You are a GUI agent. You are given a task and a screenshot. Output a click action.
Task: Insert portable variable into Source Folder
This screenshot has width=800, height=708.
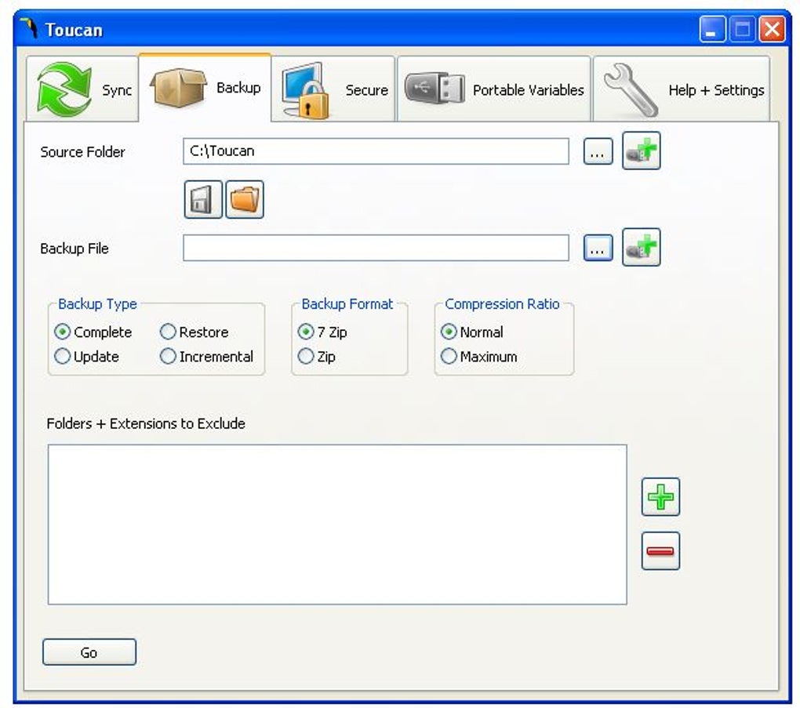click(642, 151)
